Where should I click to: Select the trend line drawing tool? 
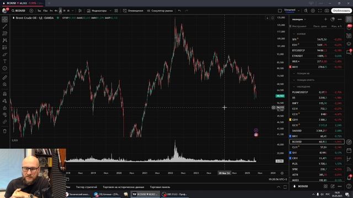tap(5, 26)
